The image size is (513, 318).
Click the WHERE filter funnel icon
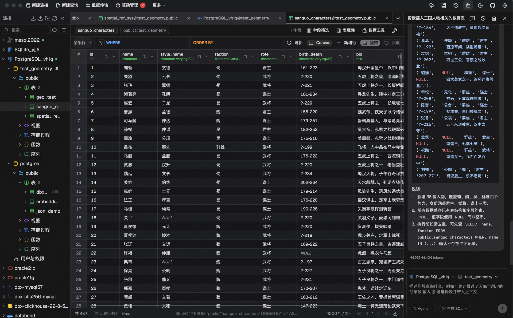click(101, 43)
